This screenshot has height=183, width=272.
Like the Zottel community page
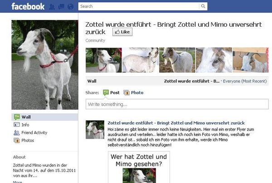[x=122, y=32]
